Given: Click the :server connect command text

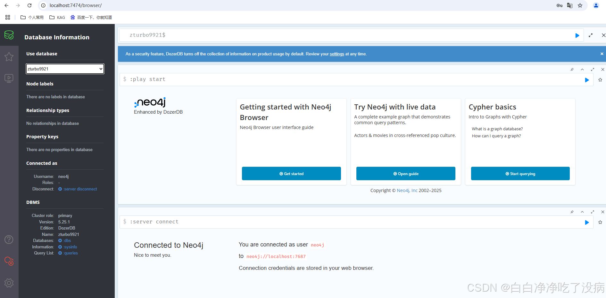Looking at the screenshot, I should pyautogui.click(x=154, y=222).
